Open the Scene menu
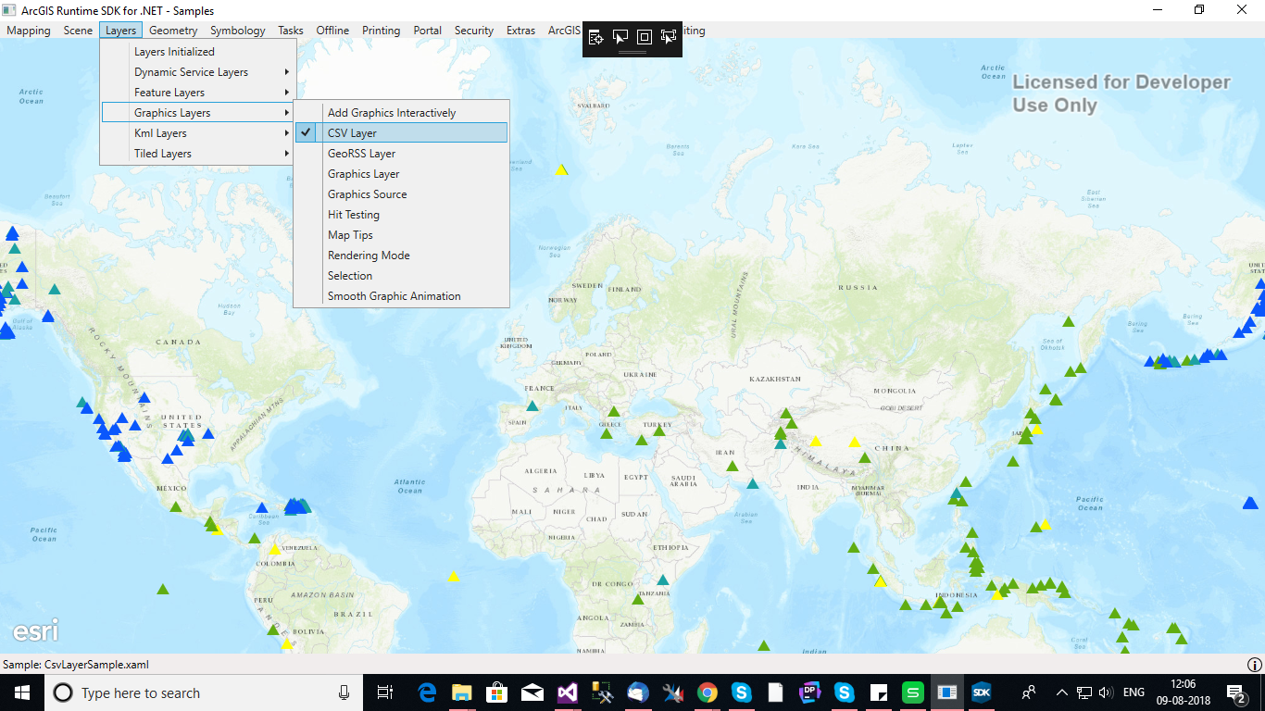Viewport: 1265px width, 711px height. [78, 31]
